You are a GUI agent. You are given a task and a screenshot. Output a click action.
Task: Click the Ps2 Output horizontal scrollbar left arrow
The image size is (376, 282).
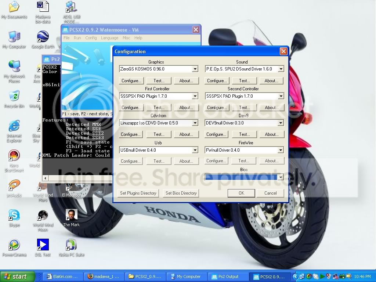[x=45, y=178]
